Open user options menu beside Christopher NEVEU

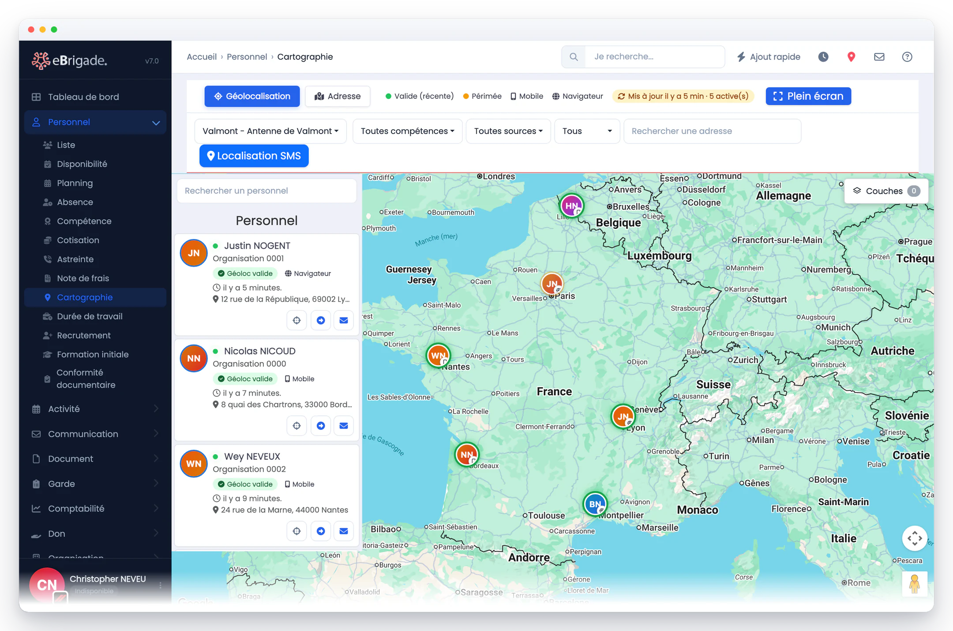click(x=160, y=585)
